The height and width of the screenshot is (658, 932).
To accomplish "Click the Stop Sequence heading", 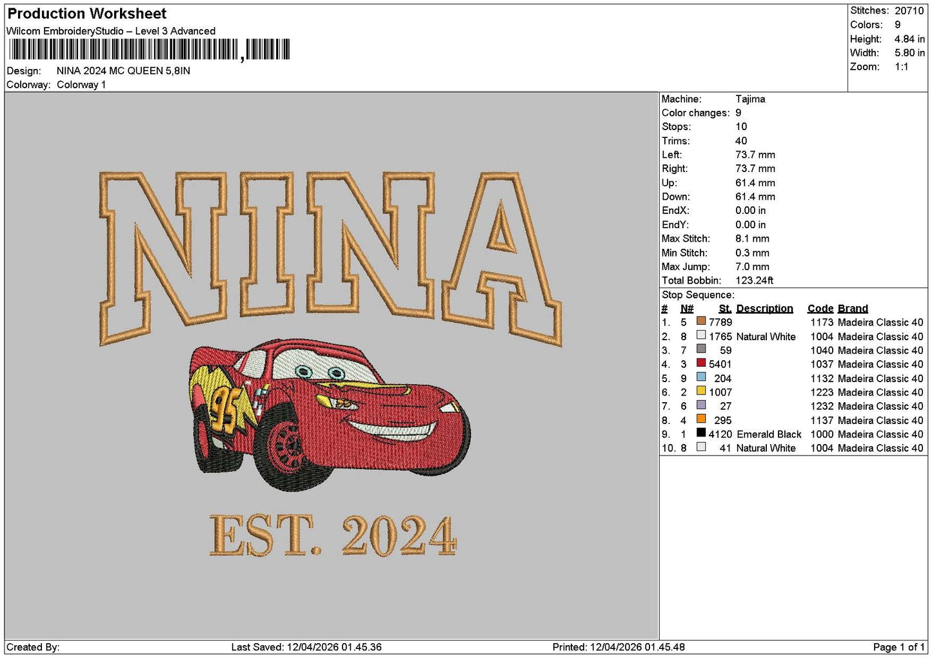I will click(x=698, y=295).
